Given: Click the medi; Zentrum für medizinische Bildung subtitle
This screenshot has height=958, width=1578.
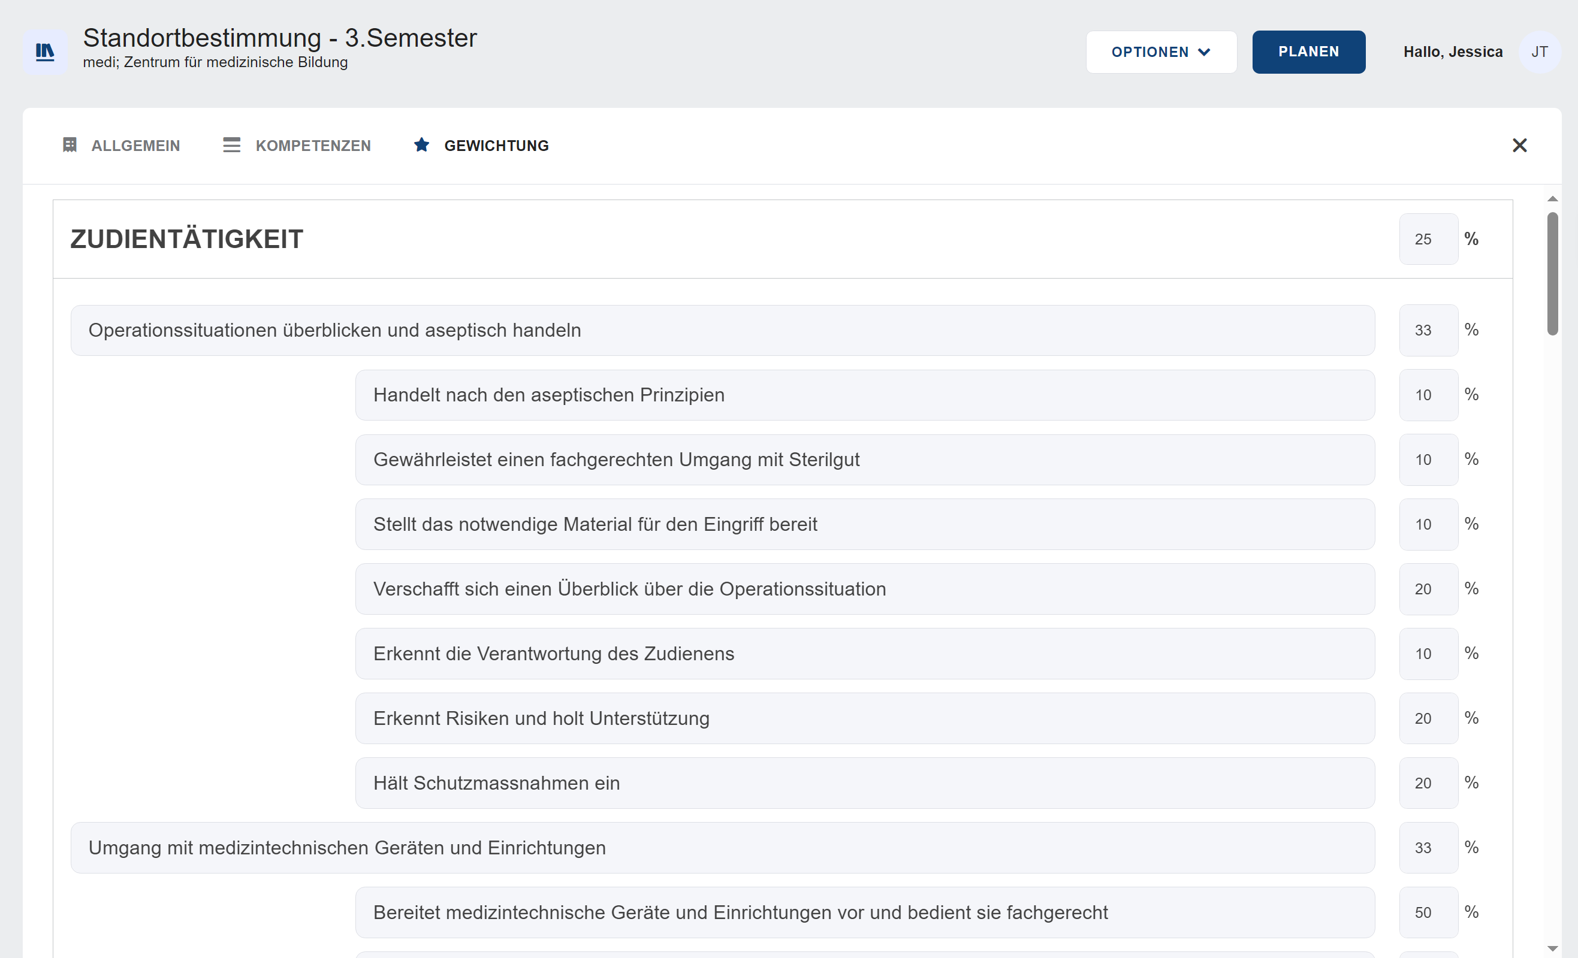Looking at the screenshot, I should (x=215, y=62).
